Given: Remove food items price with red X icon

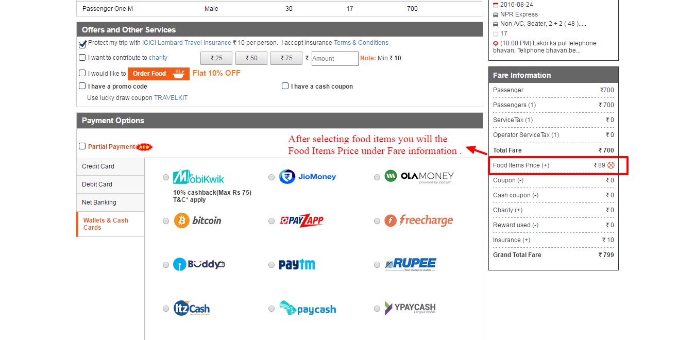Looking at the screenshot, I should point(611,165).
